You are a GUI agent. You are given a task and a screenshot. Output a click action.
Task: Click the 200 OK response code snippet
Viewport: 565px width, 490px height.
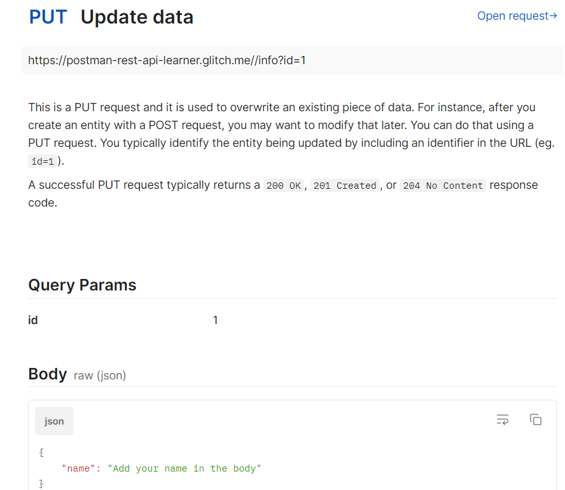(284, 186)
